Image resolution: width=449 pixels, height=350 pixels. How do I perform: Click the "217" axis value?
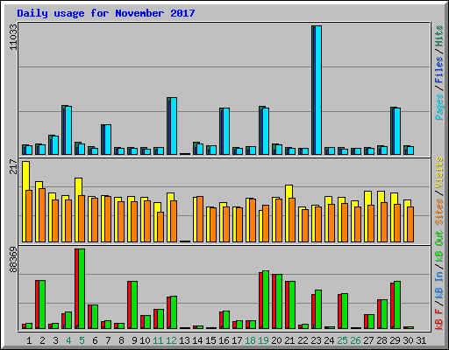click(13, 166)
